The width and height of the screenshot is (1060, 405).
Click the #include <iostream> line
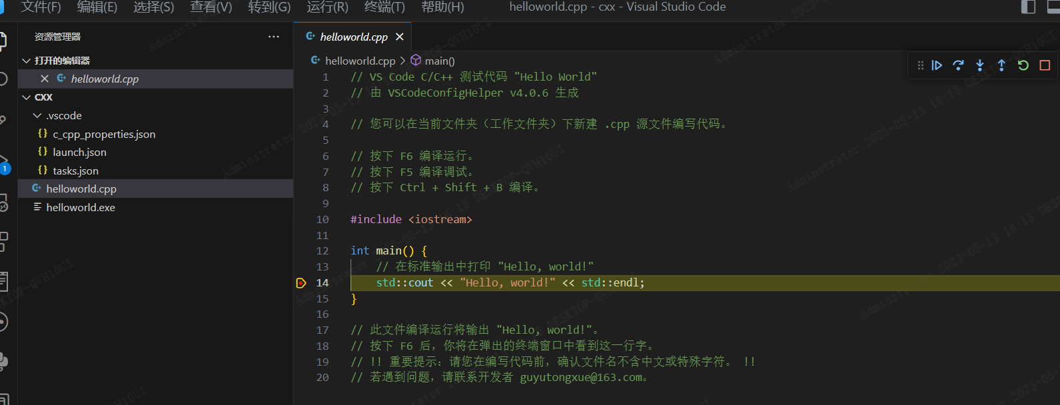(411, 220)
